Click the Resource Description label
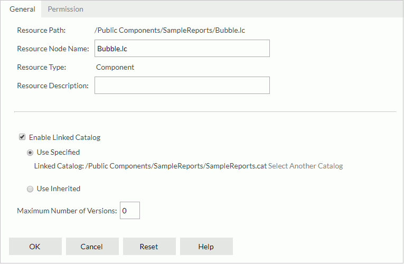This screenshot has height=264, width=404. point(53,86)
